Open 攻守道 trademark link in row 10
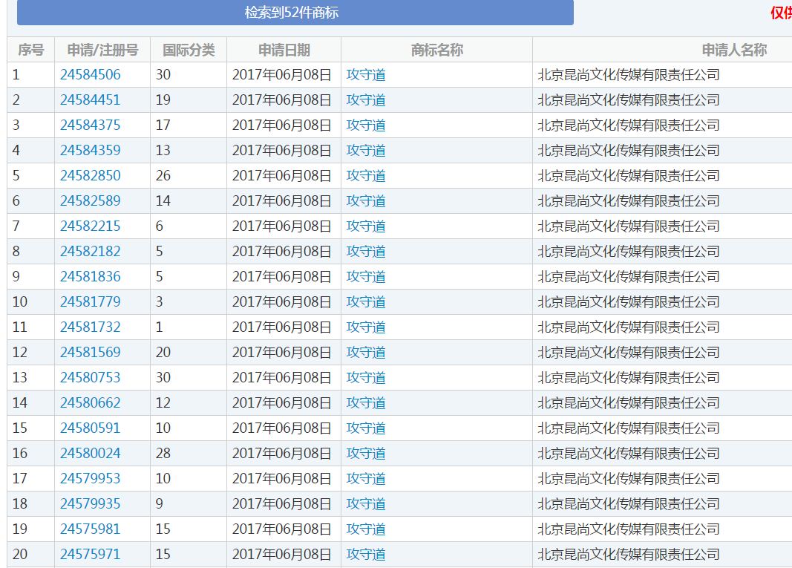The height and width of the screenshot is (568, 792). click(x=366, y=302)
